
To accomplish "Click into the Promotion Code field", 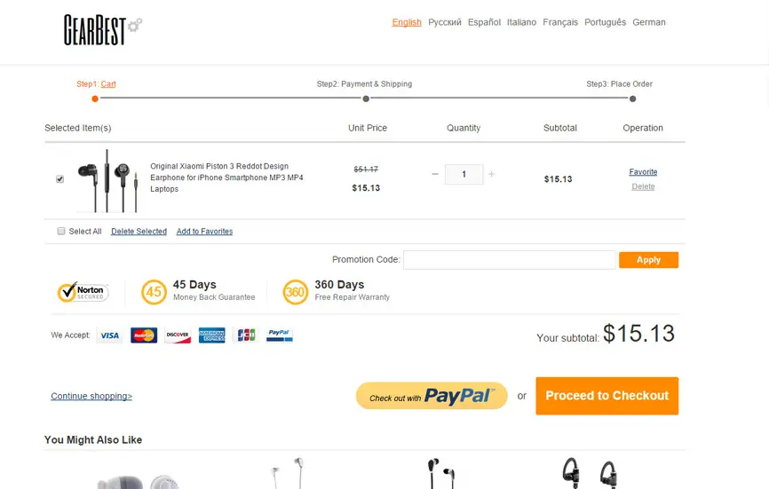I will 509,260.
